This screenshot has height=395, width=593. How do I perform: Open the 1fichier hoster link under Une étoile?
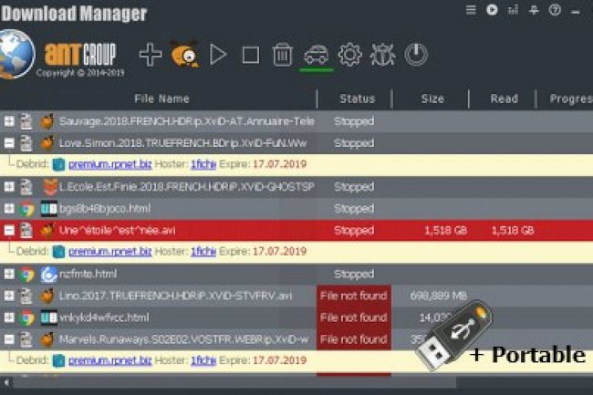click(203, 252)
